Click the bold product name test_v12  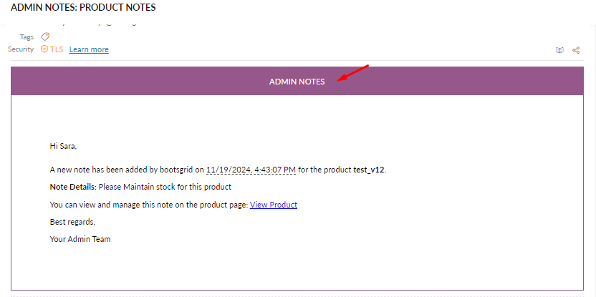click(x=369, y=170)
